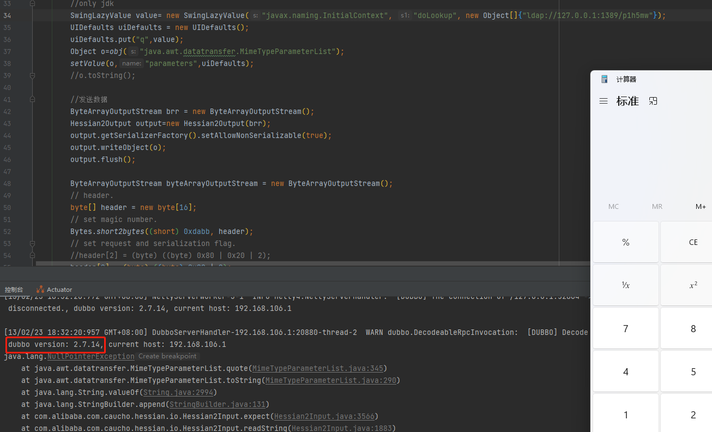Open MimeTypeParameterList.java:290 stack trace link

(x=331, y=380)
